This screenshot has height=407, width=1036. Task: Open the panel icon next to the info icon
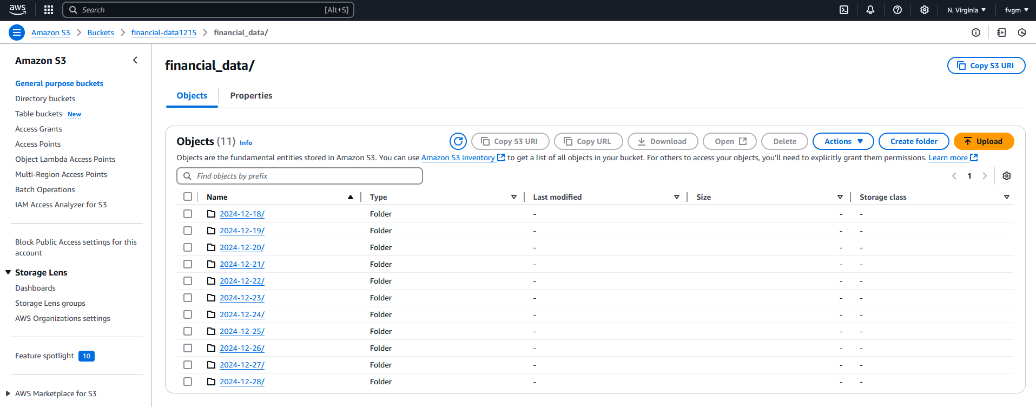(1001, 32)
